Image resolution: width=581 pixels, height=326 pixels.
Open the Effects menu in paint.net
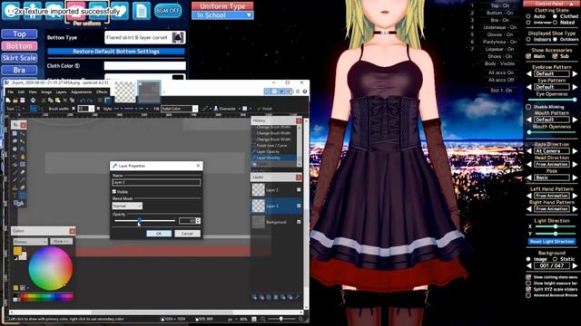coord(102,91)
